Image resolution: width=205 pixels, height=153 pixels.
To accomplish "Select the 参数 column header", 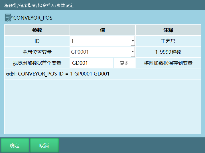I will tap(37, 30).
